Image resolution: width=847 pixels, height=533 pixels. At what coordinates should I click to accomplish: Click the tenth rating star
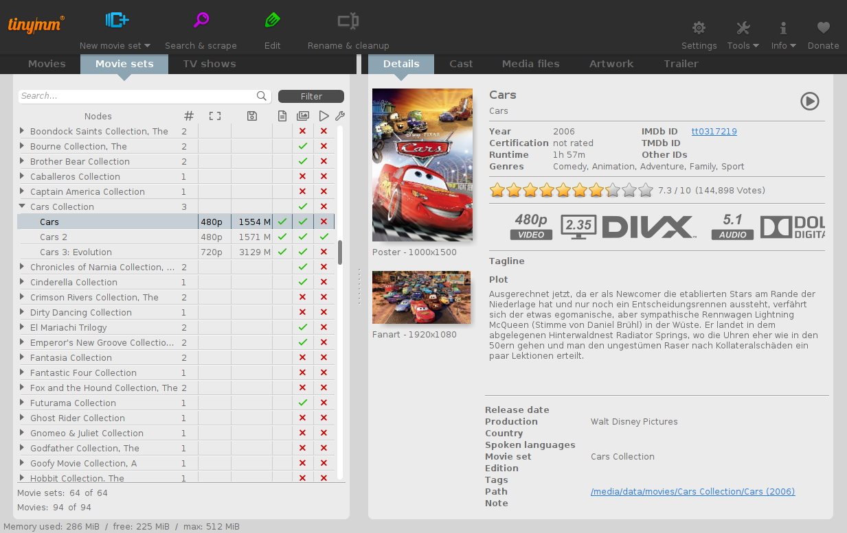[646, 190]
